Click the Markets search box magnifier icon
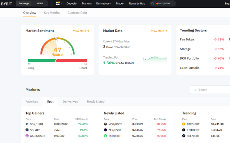 click(195, 90)
